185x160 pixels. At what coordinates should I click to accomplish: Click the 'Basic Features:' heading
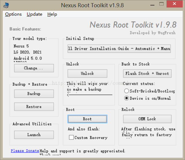click(x=25, y=29)
